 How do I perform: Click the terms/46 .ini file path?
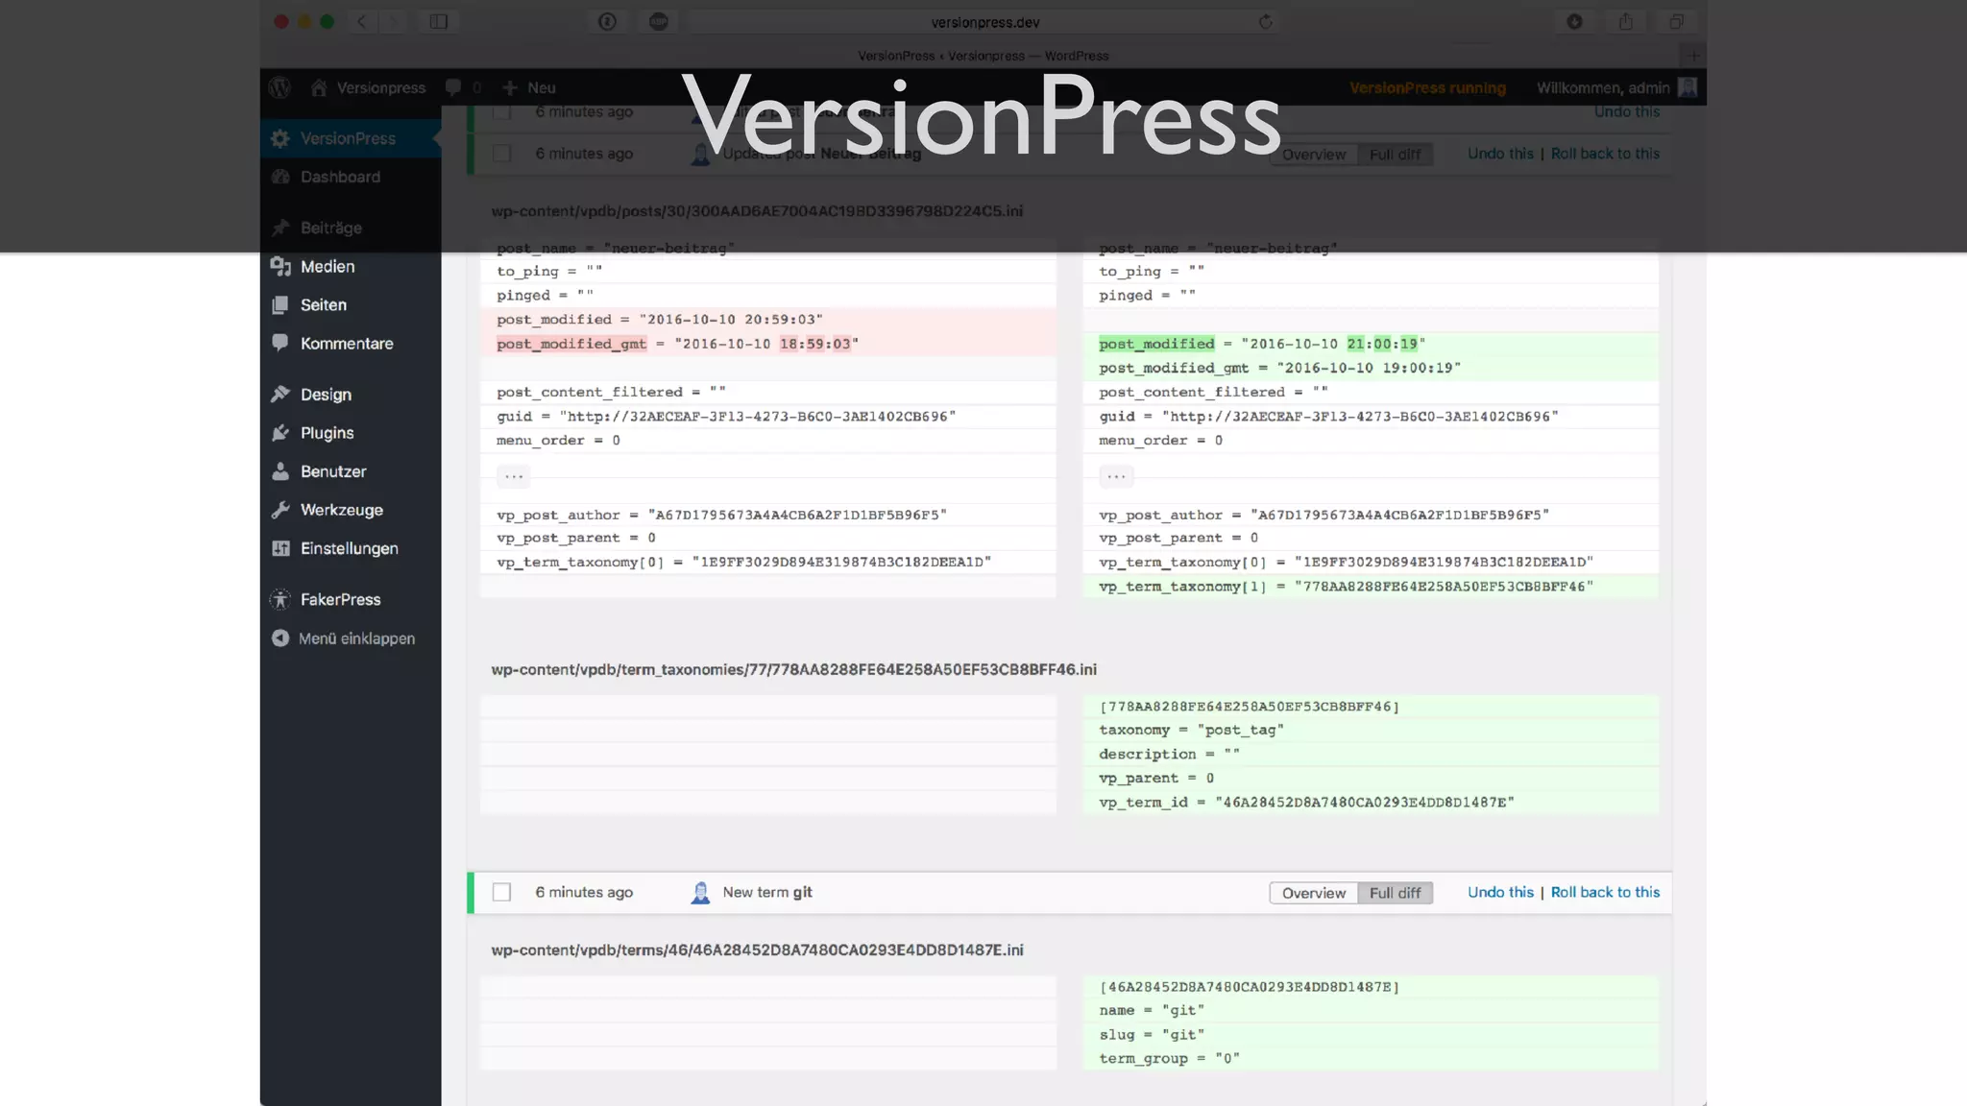[x=757, y=950]
